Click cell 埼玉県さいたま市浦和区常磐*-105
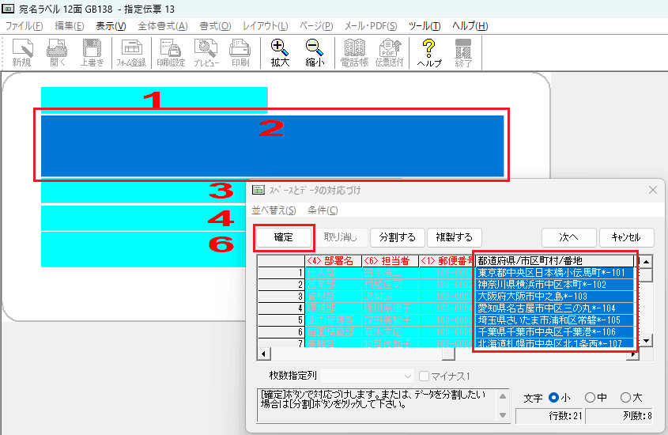Image resolution: width=668 pixels, height=435 pixels. [555, 320]
